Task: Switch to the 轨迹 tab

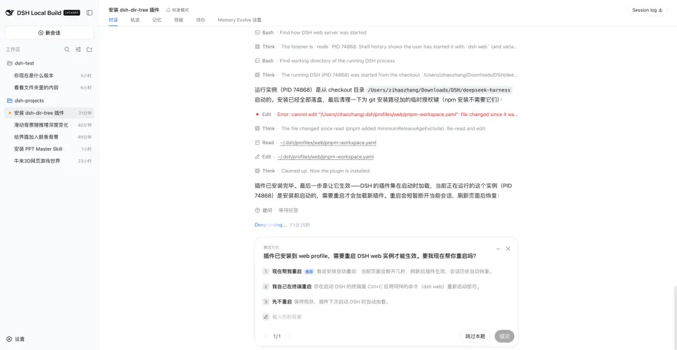Action: [x=135, y=20]
